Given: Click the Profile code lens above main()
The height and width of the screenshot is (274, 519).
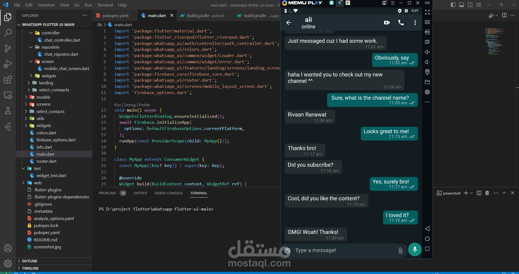Looking at the screenshot, I should pos(144,105).
